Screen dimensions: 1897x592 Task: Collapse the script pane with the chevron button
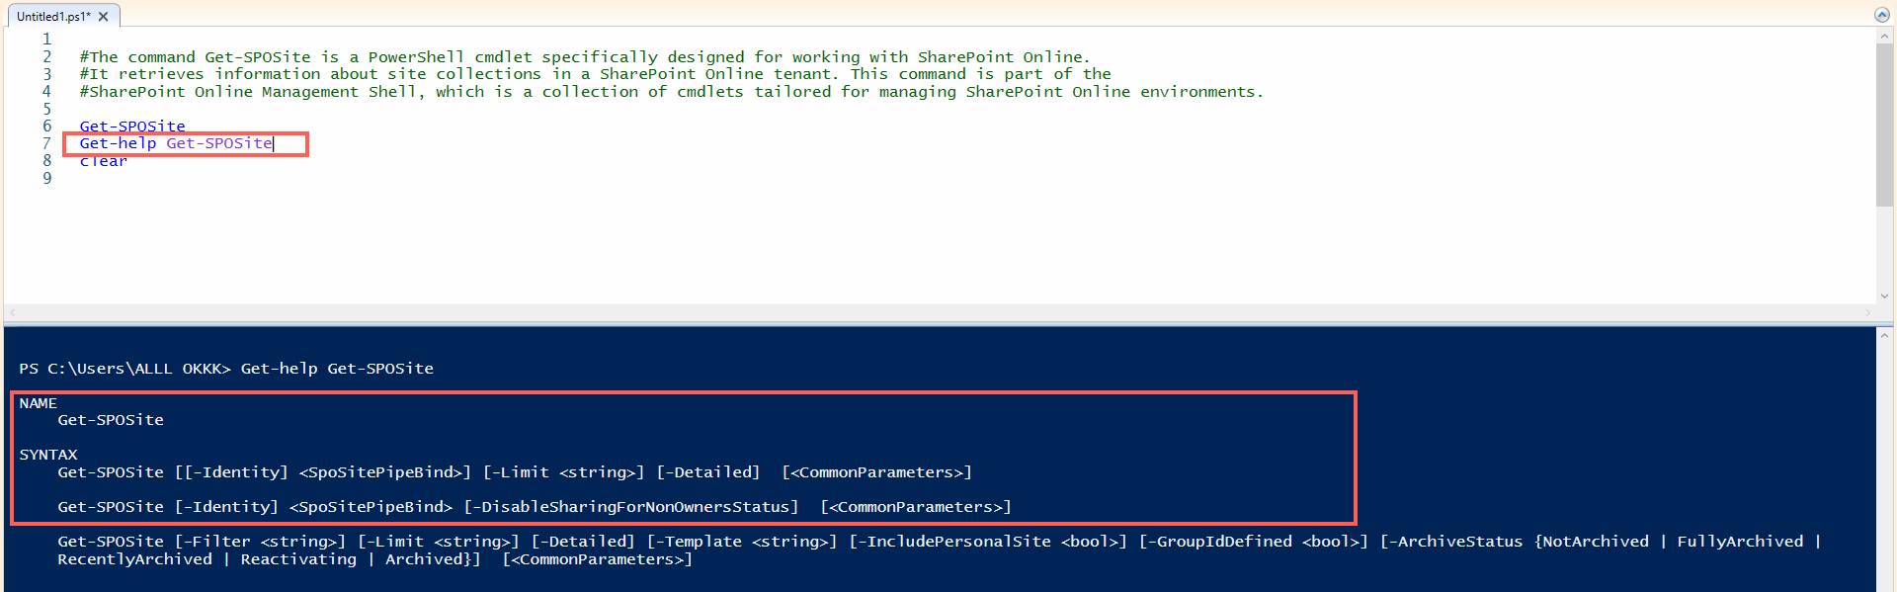point(1882,15)
